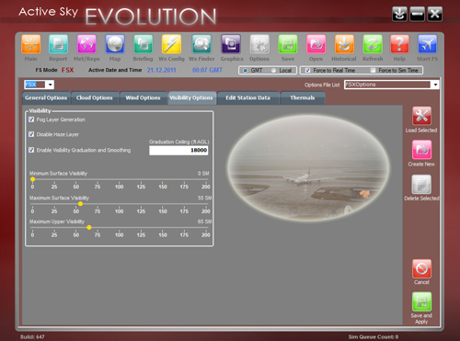The image size is (460, 341).
Task: Click the Build: 647 status text
Action: 32,336
